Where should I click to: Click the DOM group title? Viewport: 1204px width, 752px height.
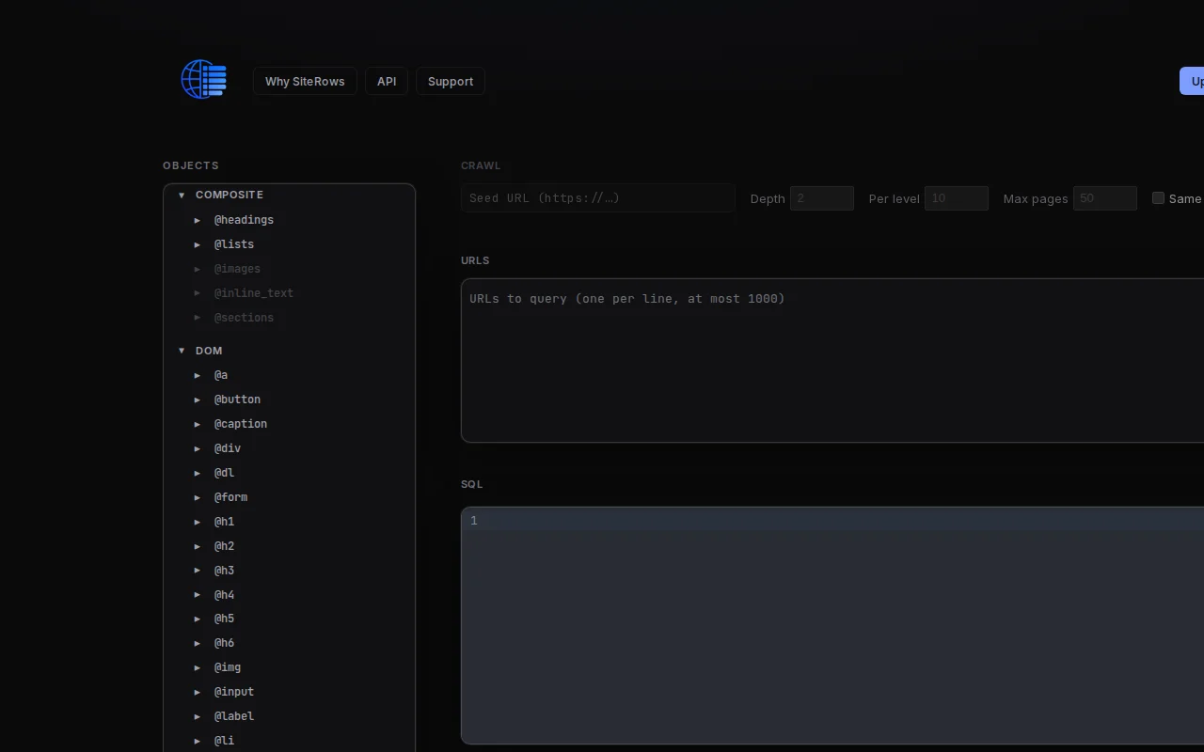pyautogui.click(x=209, y=351)
